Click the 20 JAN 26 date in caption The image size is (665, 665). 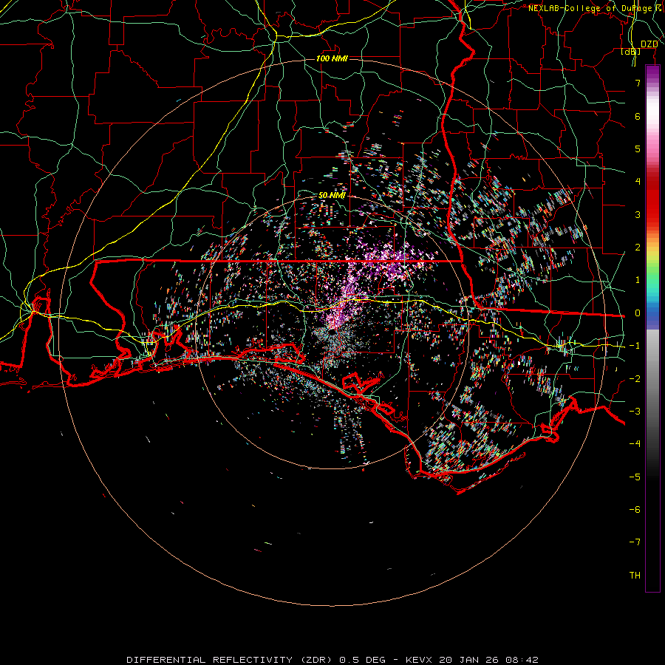coord(470,660)
